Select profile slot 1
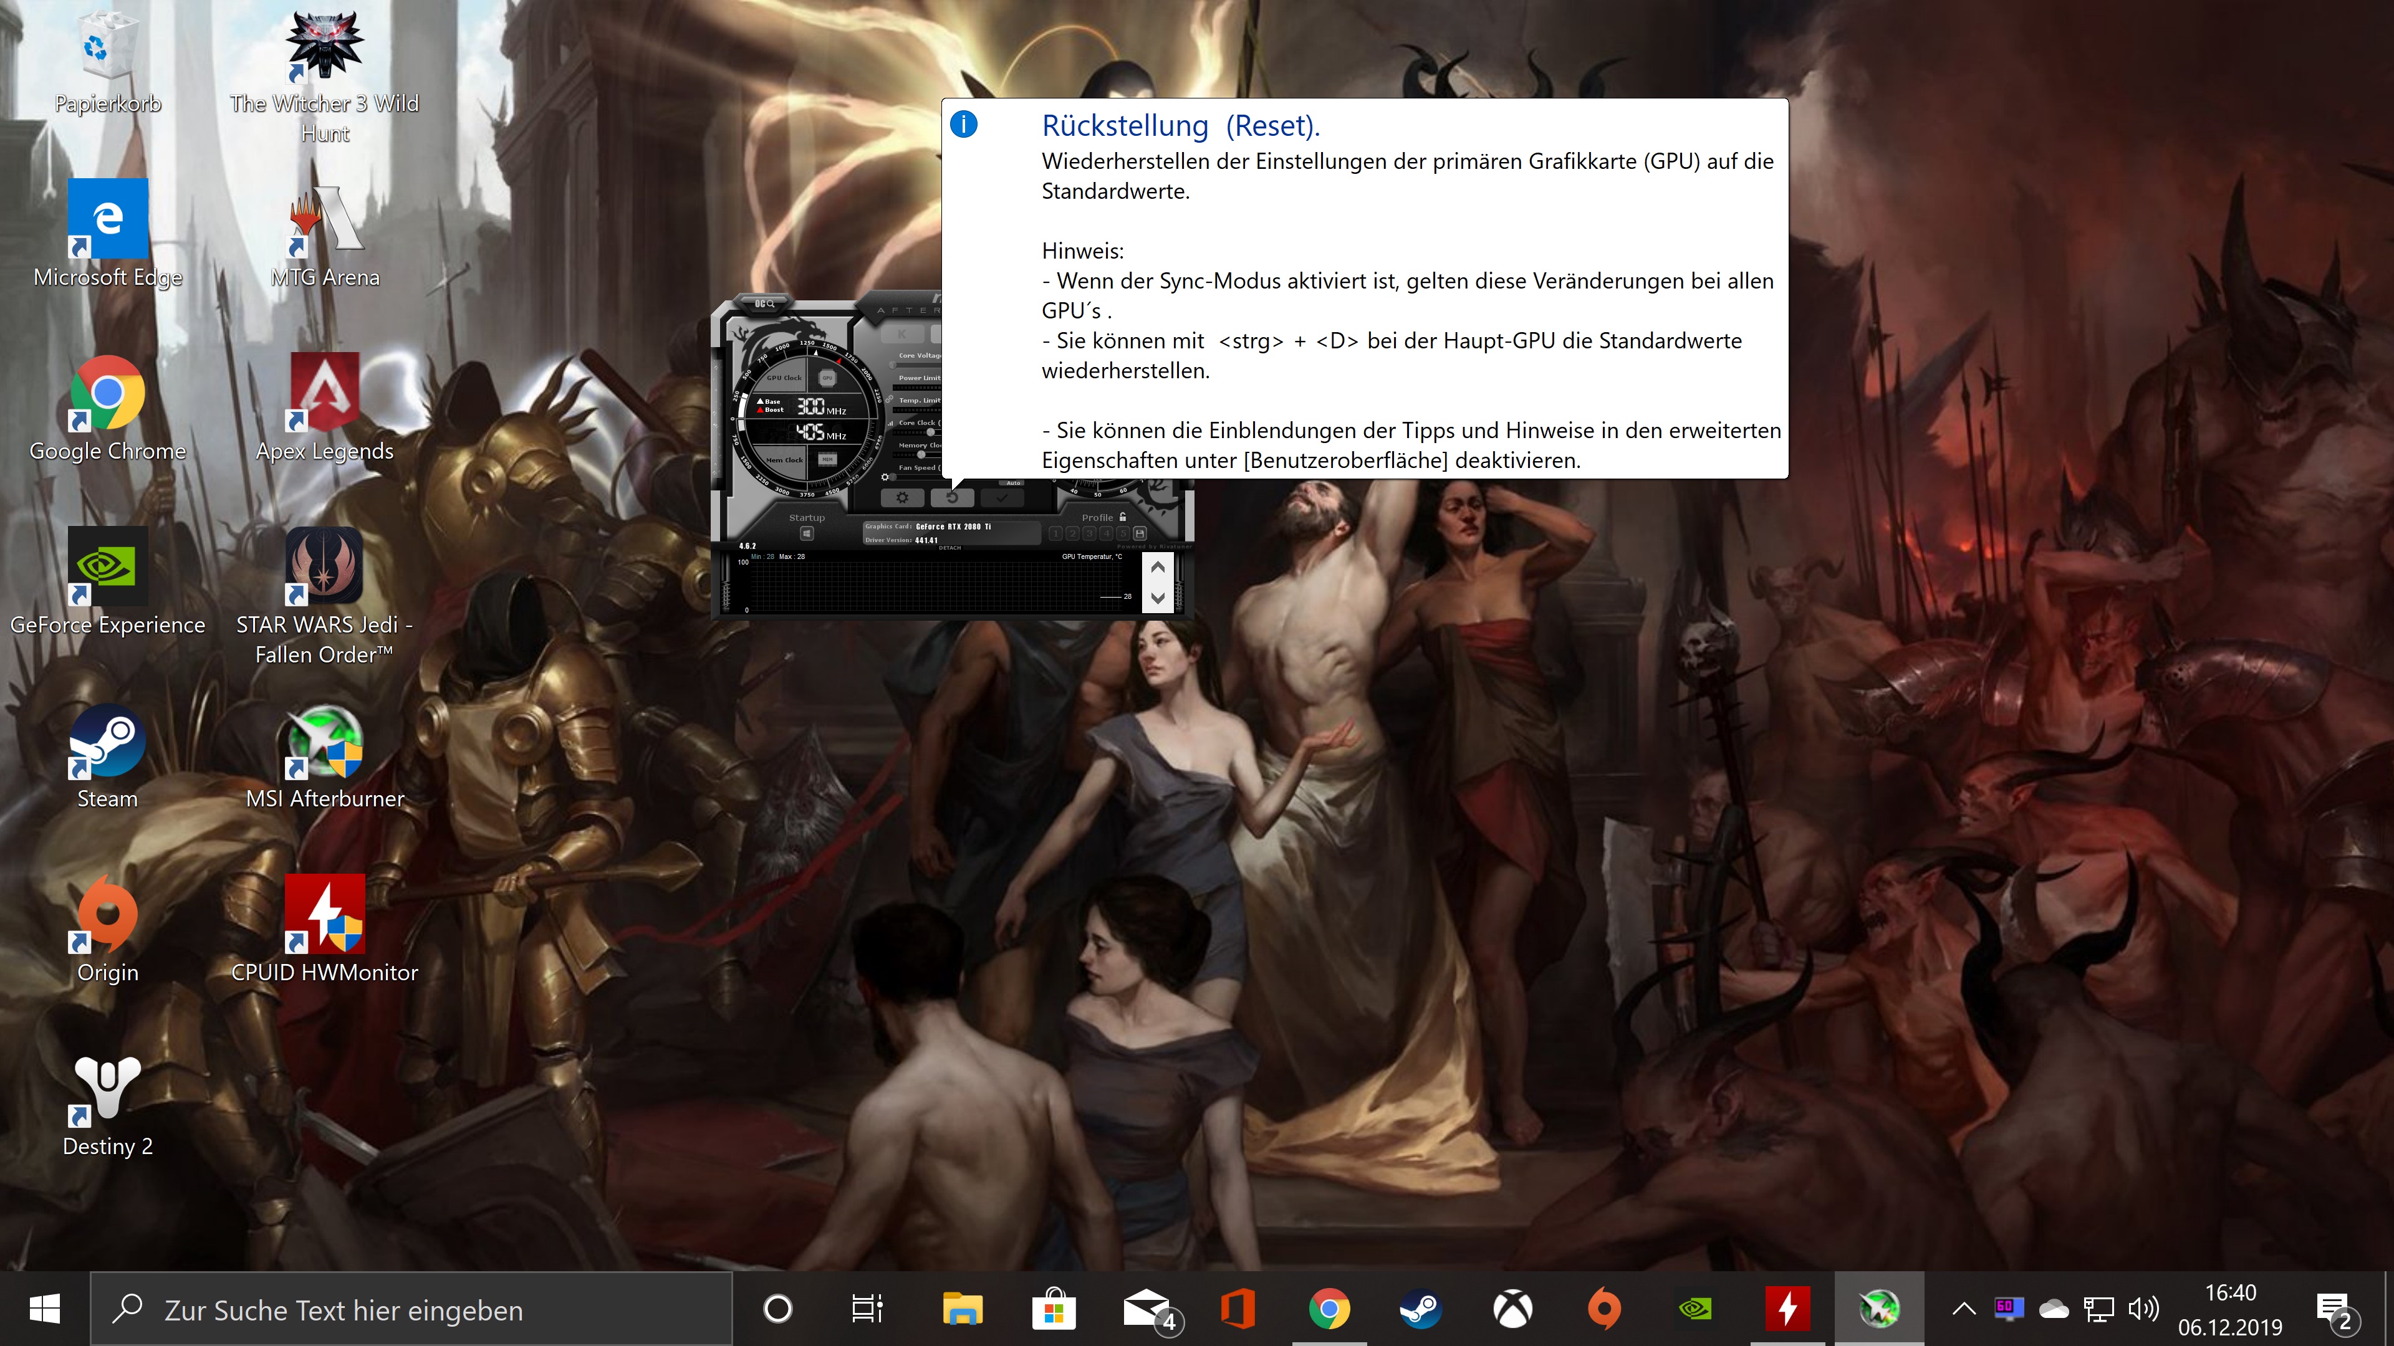 (1055, 533)
